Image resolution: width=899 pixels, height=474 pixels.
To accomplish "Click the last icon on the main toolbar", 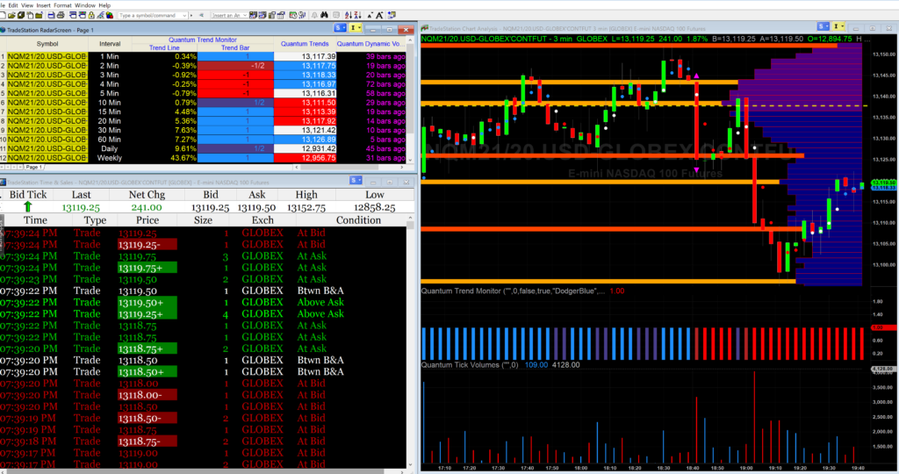I will (392, 15).
